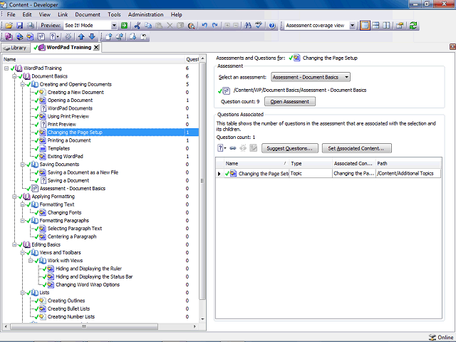Screen dimensions: 456x342
Task: Save using the floppy disk icon
Action: point(19,26)
